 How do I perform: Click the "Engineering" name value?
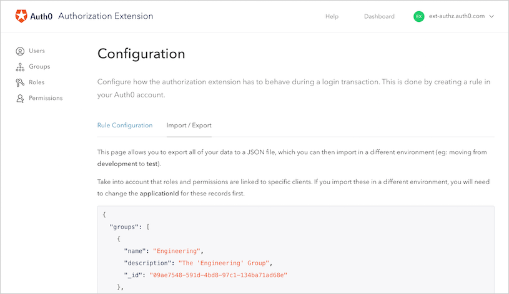coord(177,251)
